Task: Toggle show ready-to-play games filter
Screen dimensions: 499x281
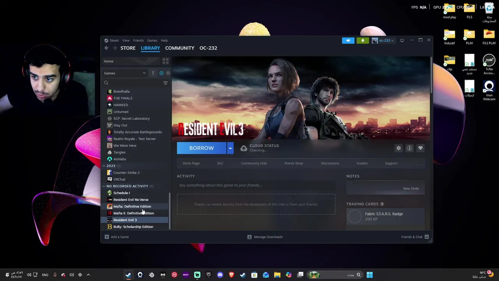Action: coord(168,73)
